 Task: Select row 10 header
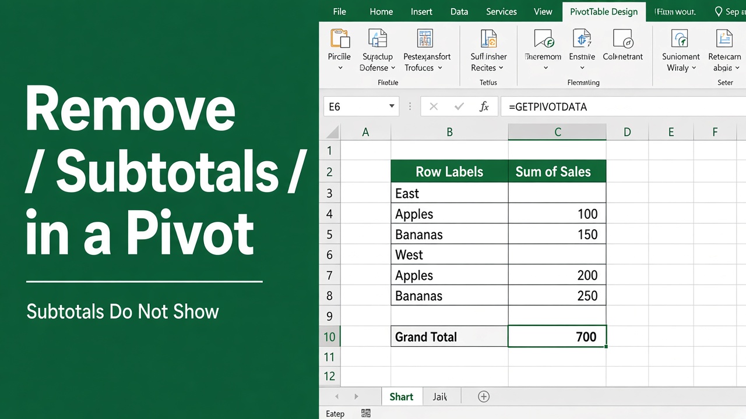tap(329, 336)
